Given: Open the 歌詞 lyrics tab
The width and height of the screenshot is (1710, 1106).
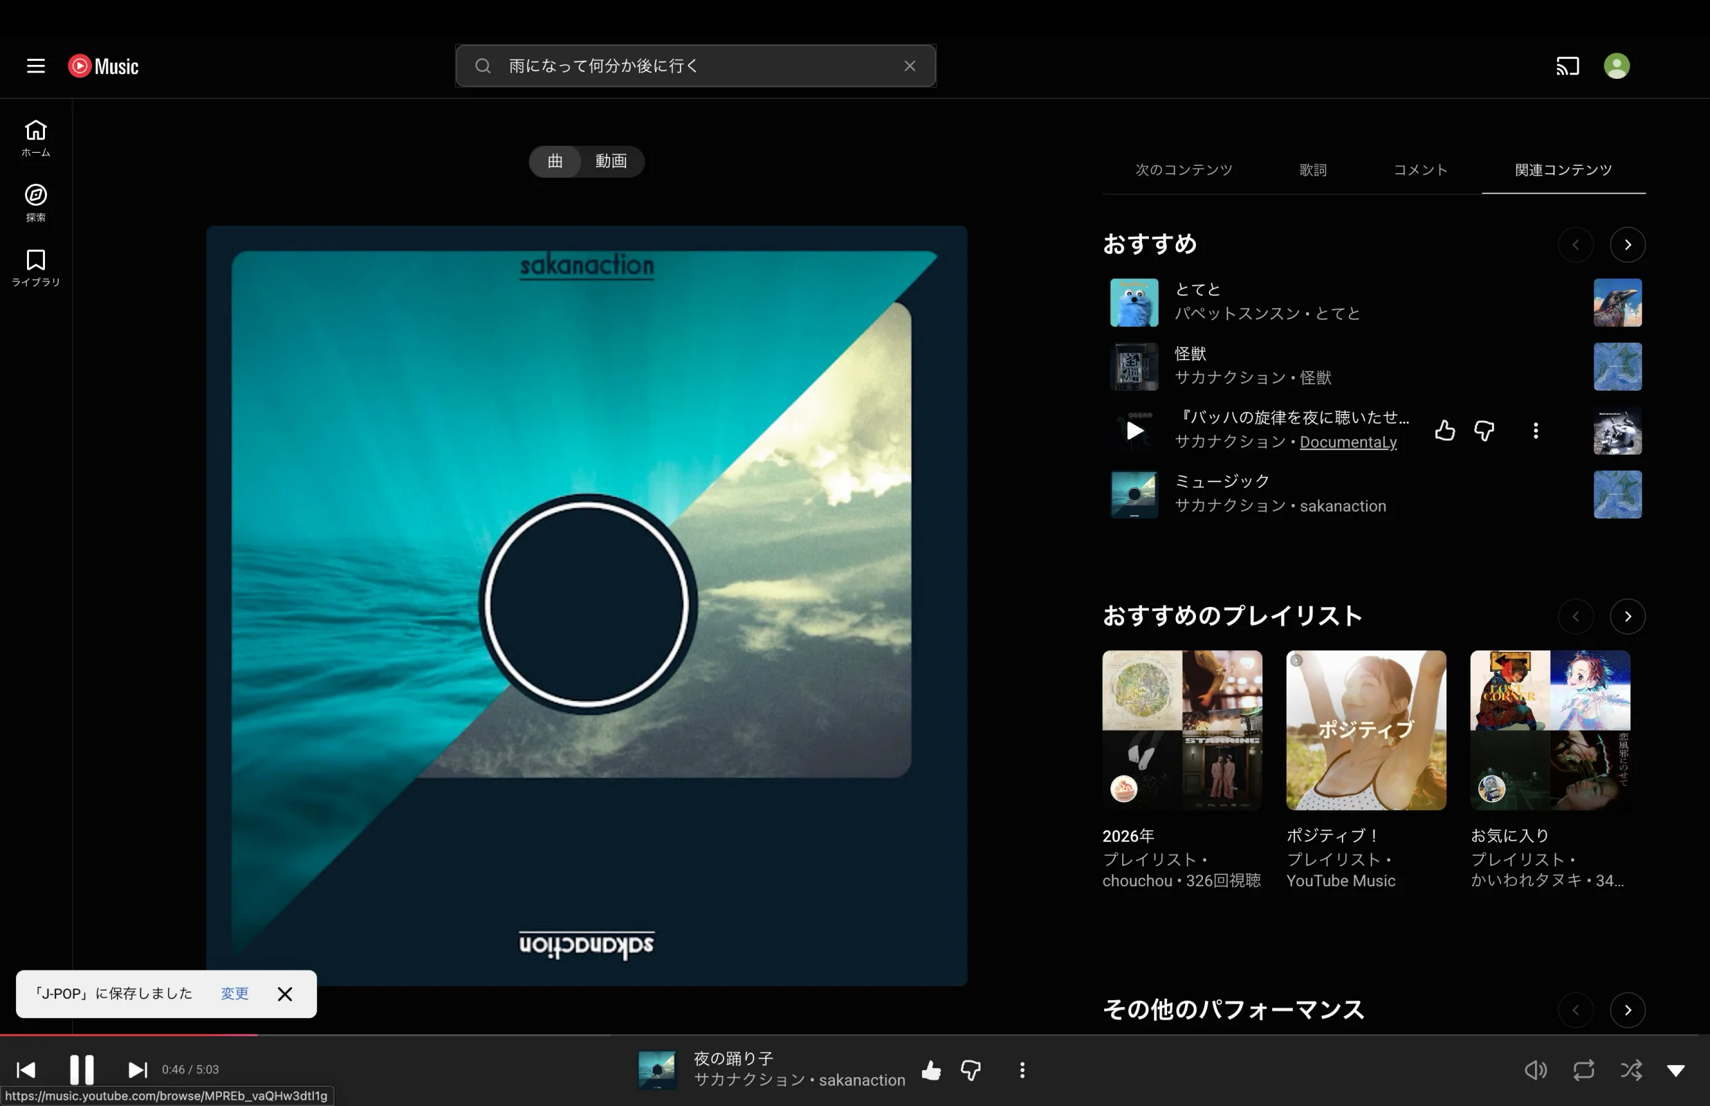Looking at the screenshot, I should point(1313,170).
